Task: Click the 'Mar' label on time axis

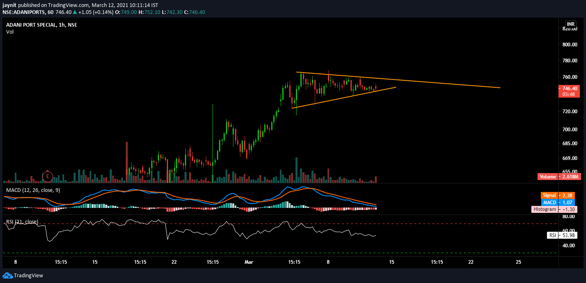Action: tap(249, 262)
